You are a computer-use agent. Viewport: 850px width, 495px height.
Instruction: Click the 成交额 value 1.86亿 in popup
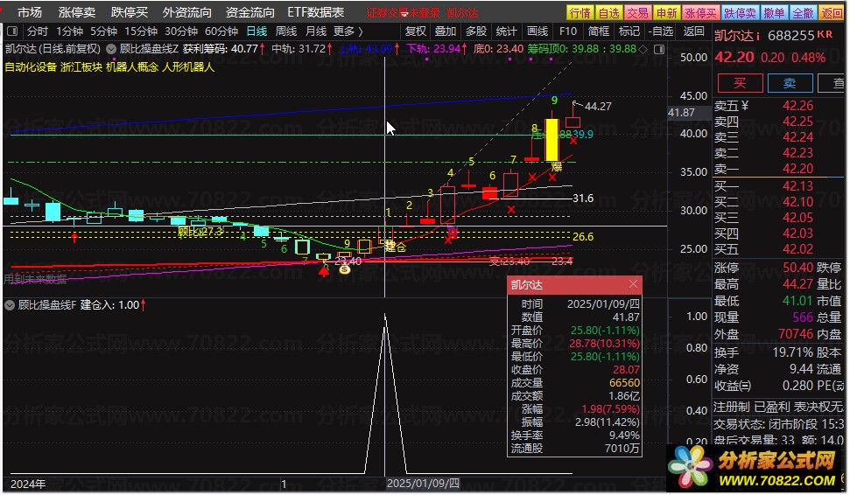[x=624, y=396]
